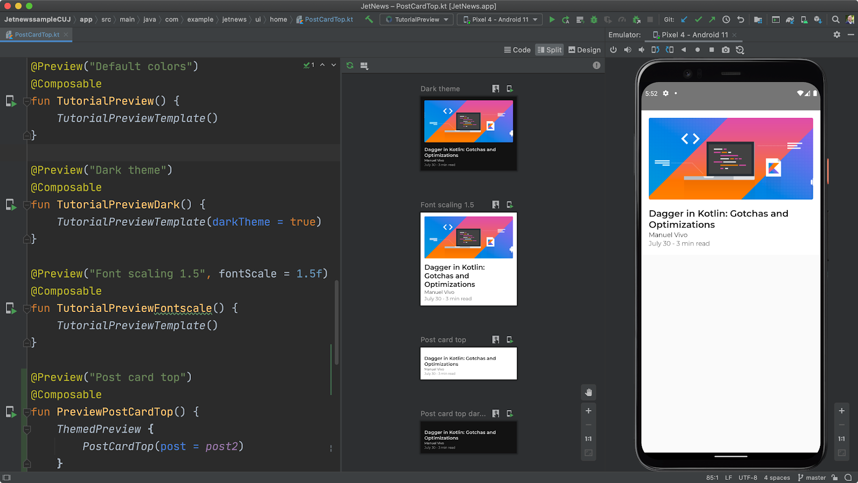Viewport: 858px width, 483px height.
Task: Expand the jetnews folder in the breadcrumb path
Action: pos(234,19)
